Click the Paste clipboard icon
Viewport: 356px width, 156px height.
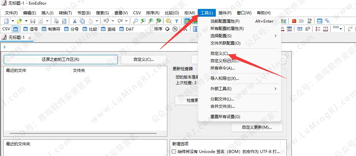click(x=90, y=21)
